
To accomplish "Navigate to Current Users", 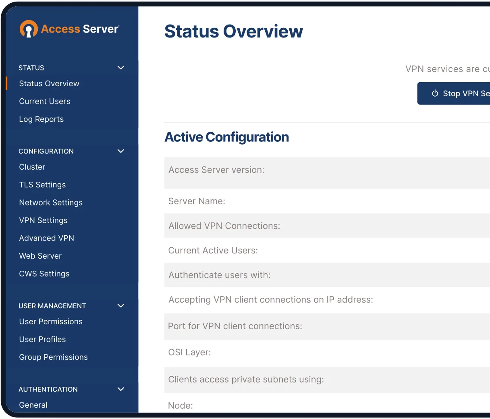I will (44, 101).
